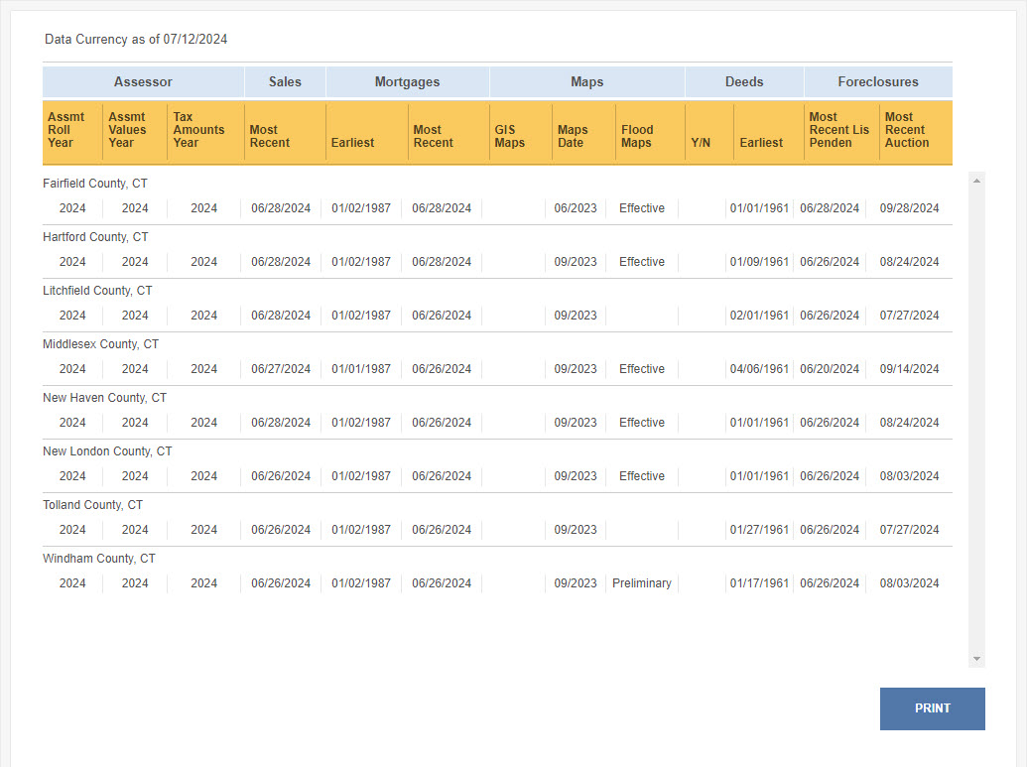
Task: Select the Windham County, CT row label
Action: click(99, 559)
